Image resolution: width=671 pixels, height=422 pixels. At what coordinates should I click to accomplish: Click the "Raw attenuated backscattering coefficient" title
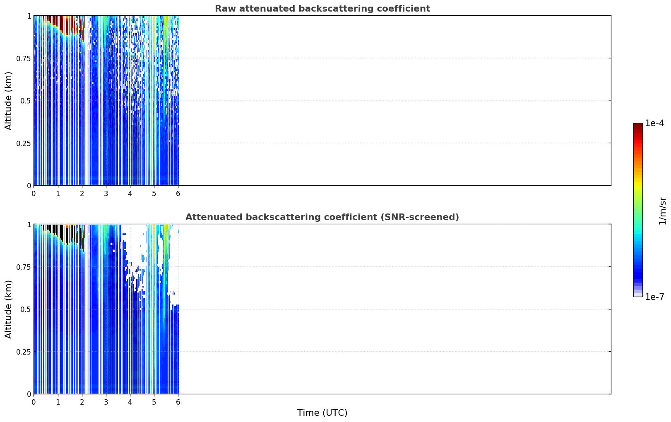tap(322, 9)
